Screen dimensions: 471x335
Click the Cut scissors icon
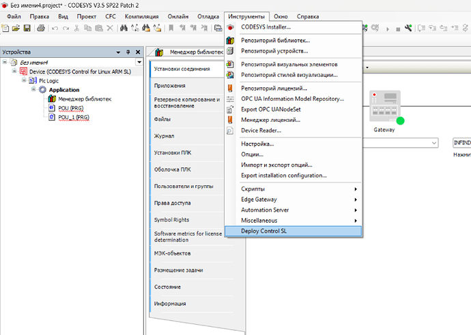tap(76, 28)
